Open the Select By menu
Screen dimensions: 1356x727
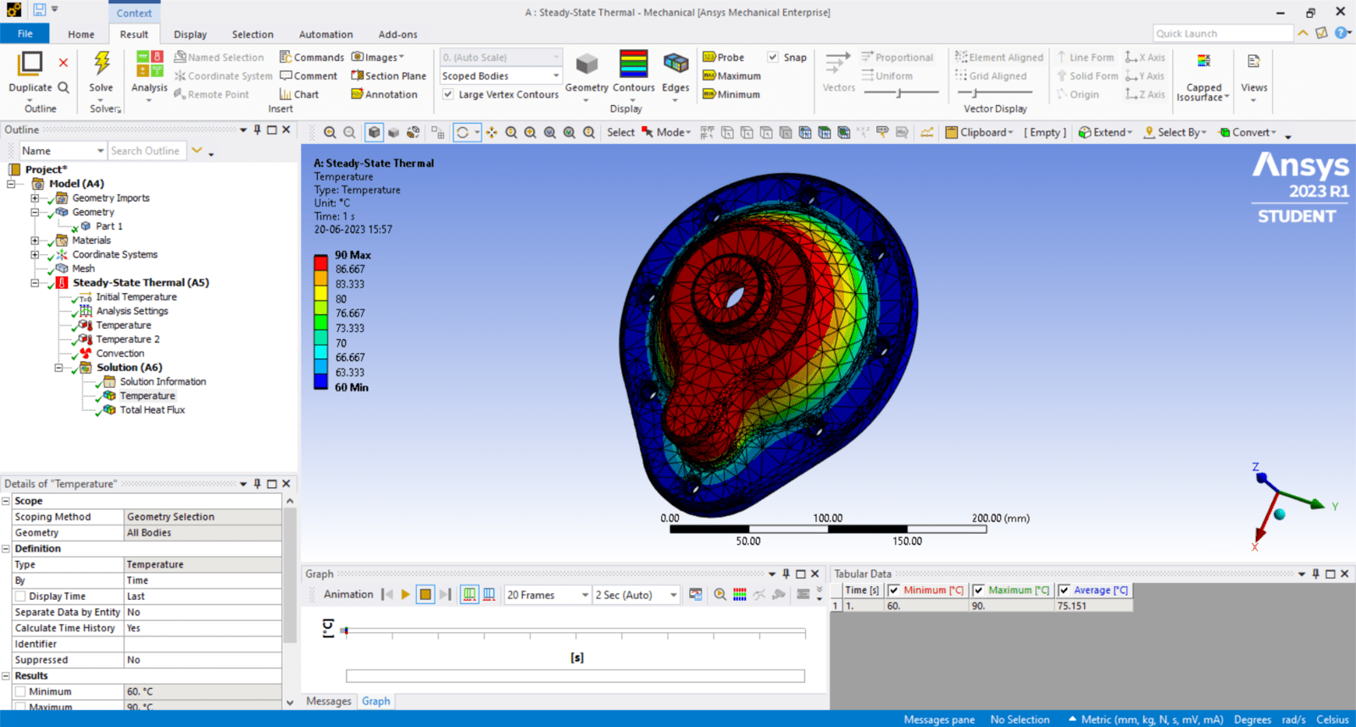point(1175,132)
